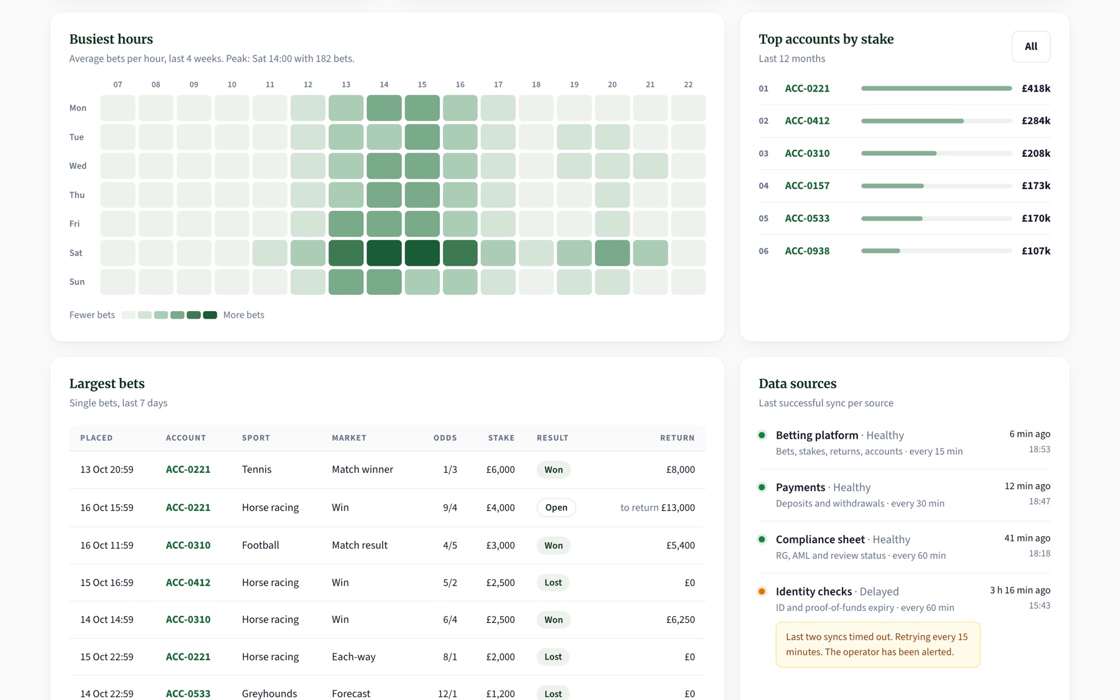Click the 'Last two syncs timed out' warning
This screenshot has width=1120, height=700.
coord(878,645)
